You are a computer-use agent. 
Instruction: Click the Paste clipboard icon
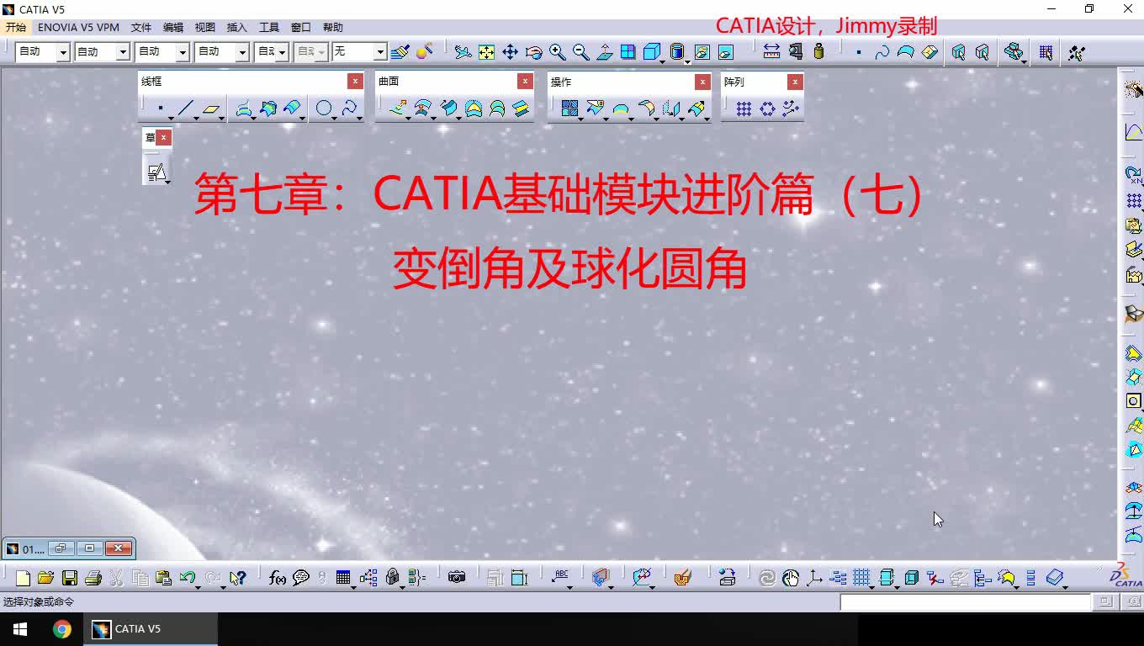tap(164, 578)
